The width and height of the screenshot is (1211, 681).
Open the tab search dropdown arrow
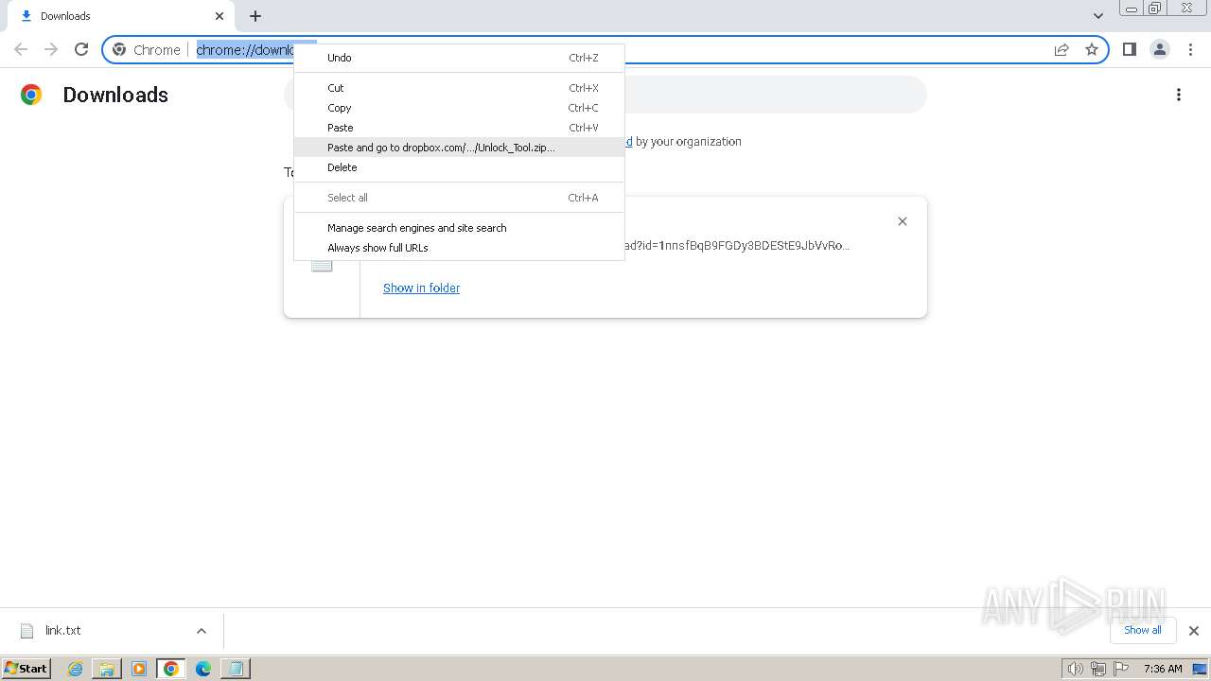click(x=1097, y=16)
